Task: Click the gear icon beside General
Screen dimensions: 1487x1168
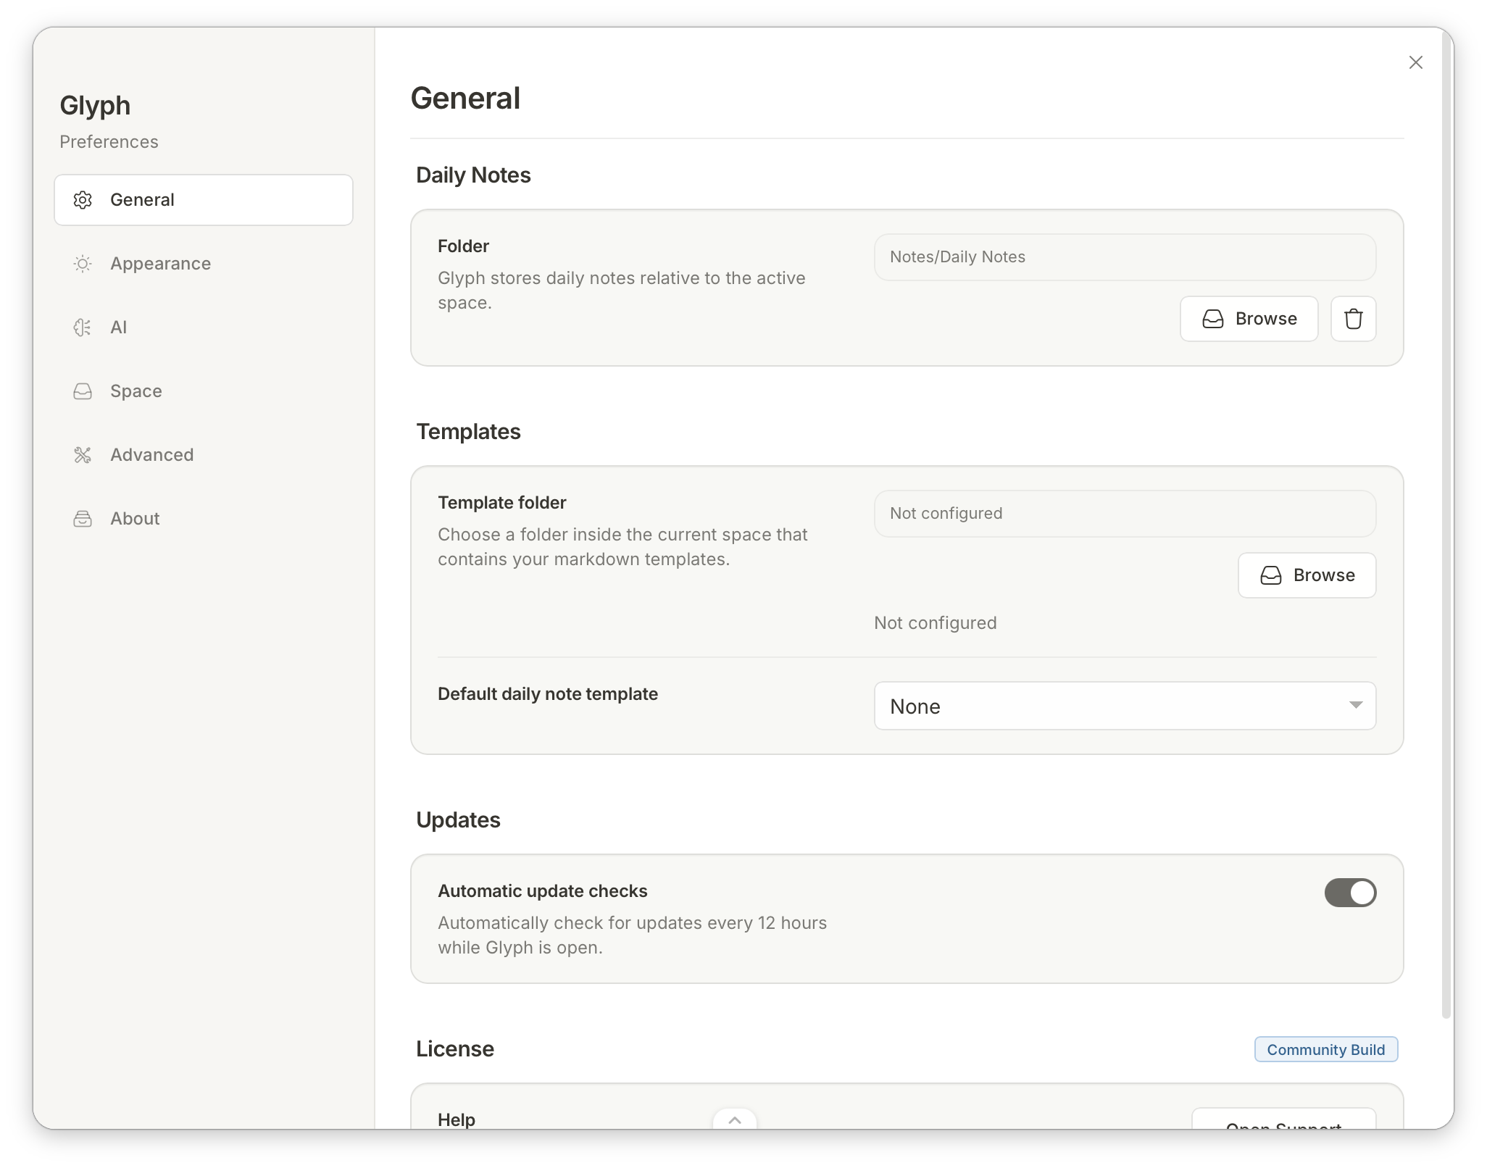Action: tap(83, 200)
